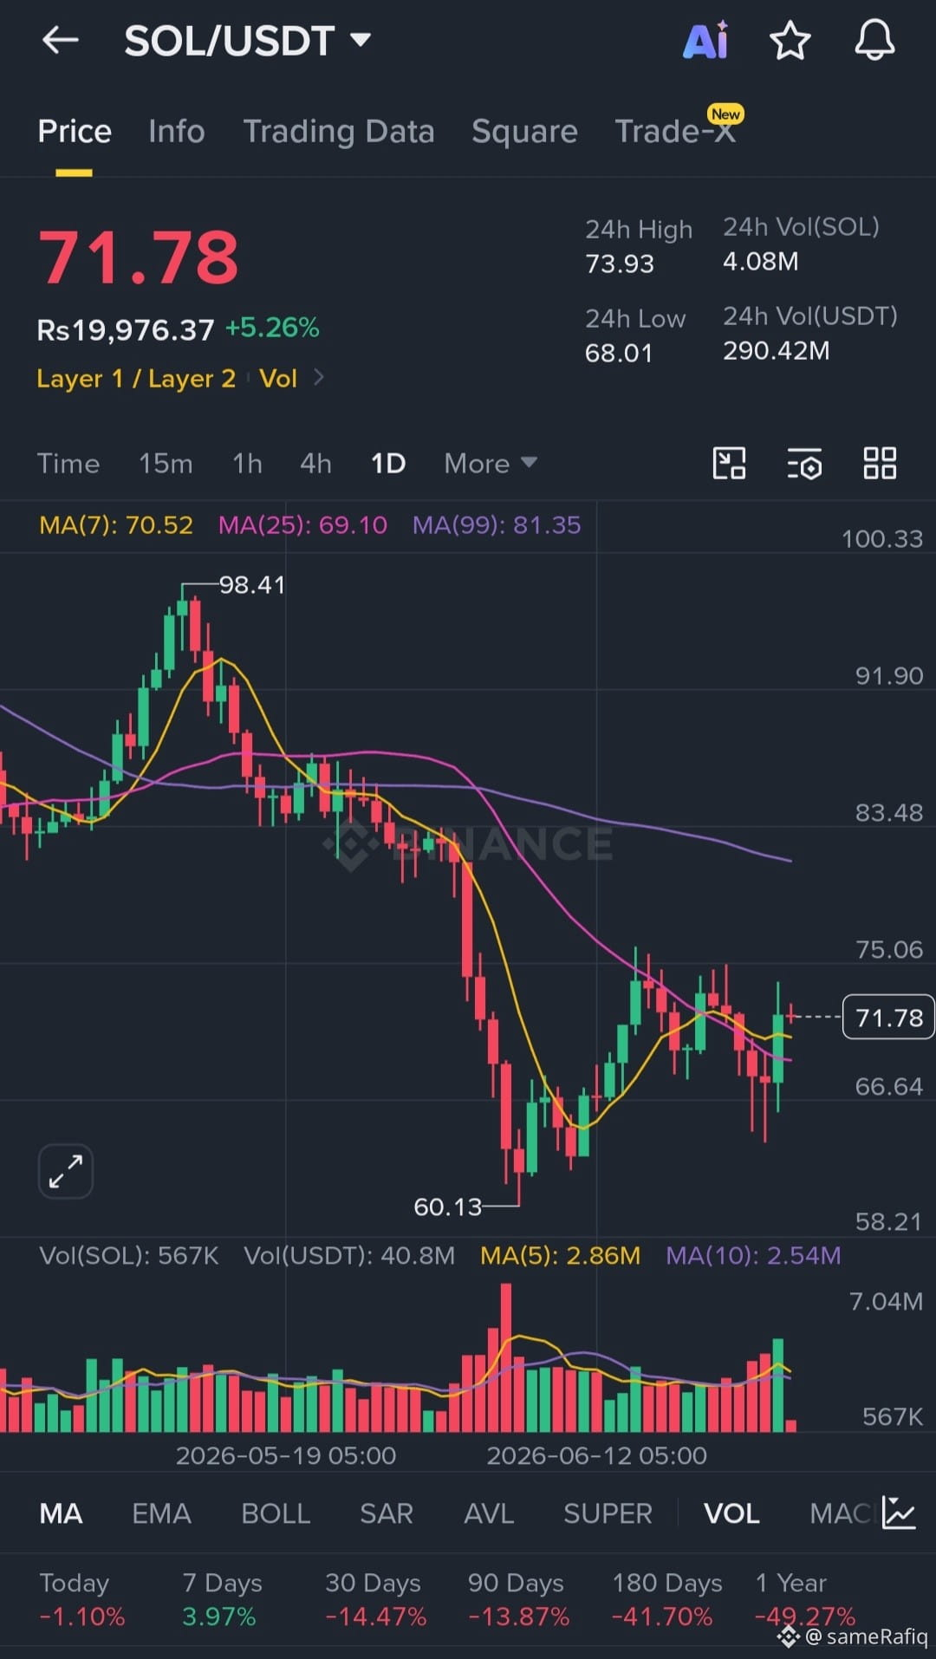Tap the 24h Low value 68.01
Screen dimensions: 936x1659
[619, 353]
